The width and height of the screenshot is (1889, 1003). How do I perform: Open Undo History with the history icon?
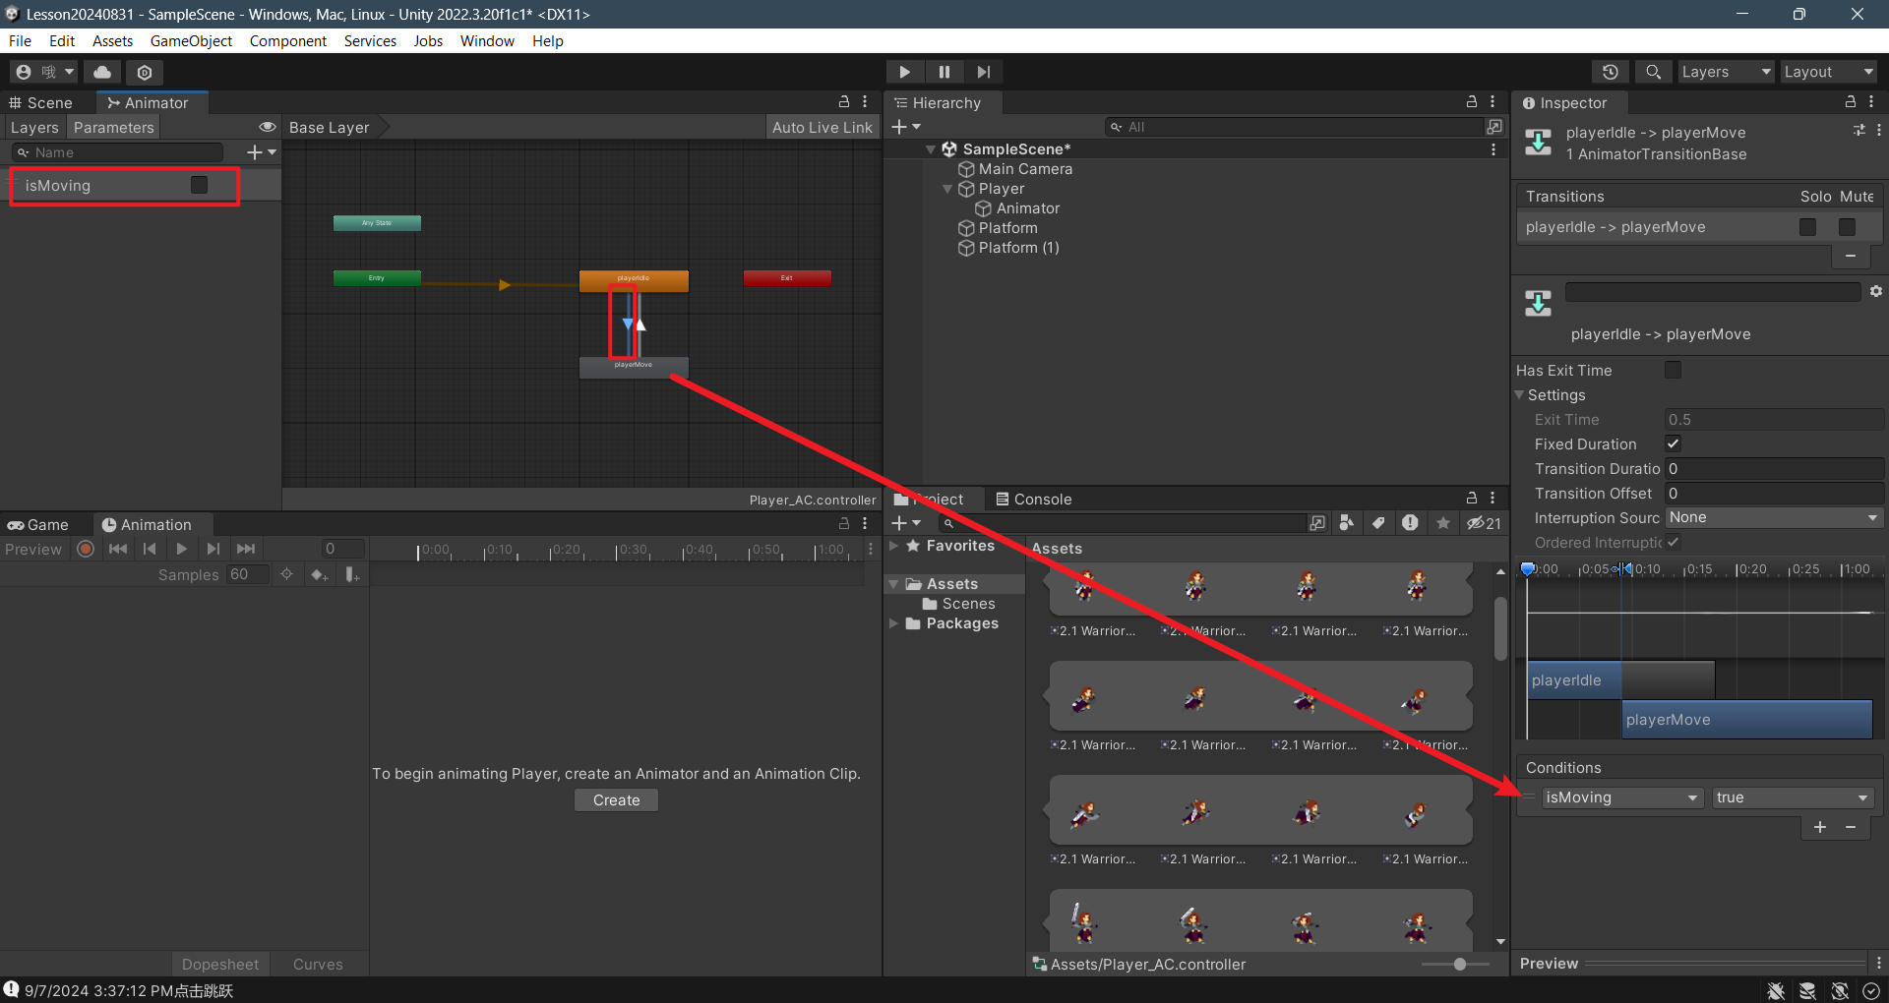(x=1610, y=72)
